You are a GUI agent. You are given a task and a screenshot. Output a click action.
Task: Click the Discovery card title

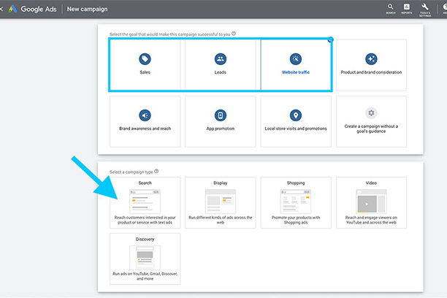pos(145,240)
